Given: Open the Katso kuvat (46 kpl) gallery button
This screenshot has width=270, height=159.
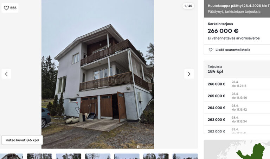Looking at the screenshot, I should pyautogui.click(x=22, y=140).
